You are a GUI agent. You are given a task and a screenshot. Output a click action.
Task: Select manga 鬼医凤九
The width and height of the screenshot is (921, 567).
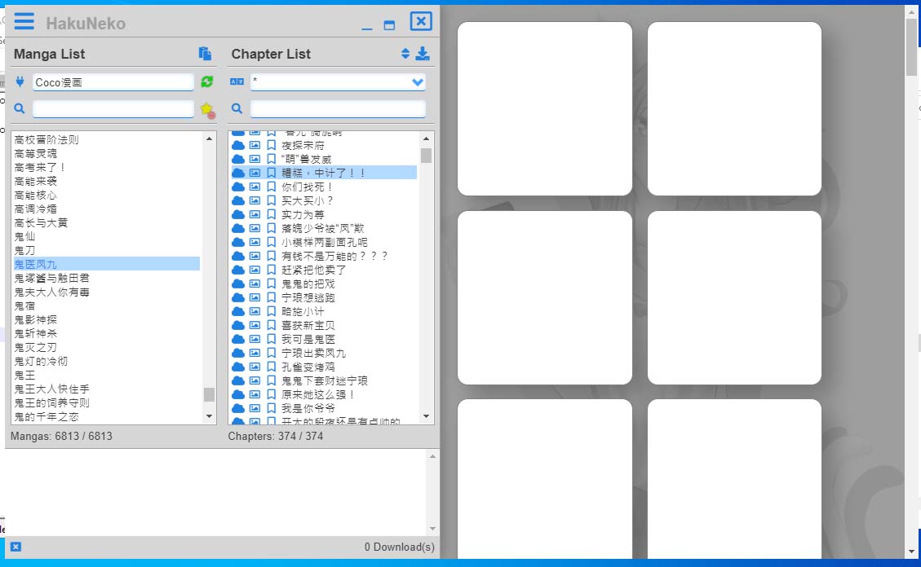(106, 264)
